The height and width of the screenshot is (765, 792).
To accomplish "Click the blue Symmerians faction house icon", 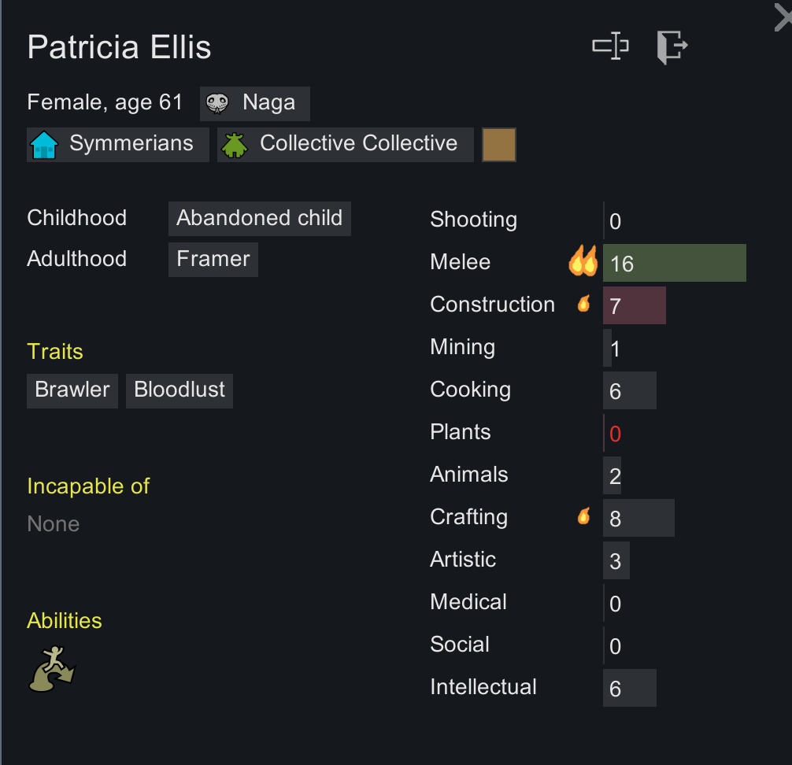I will point(44,145).
